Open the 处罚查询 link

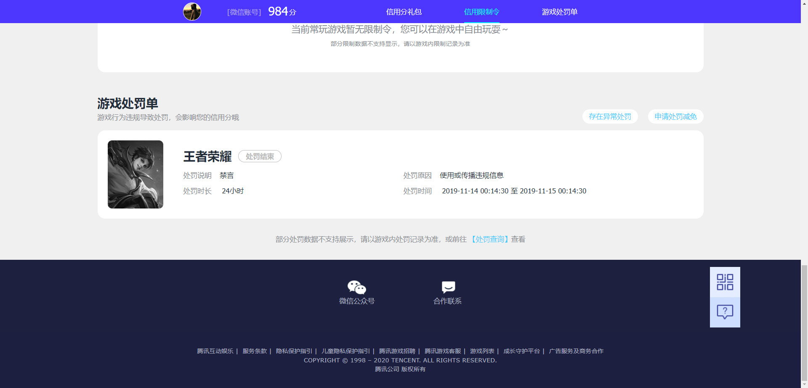pos(489,239)
